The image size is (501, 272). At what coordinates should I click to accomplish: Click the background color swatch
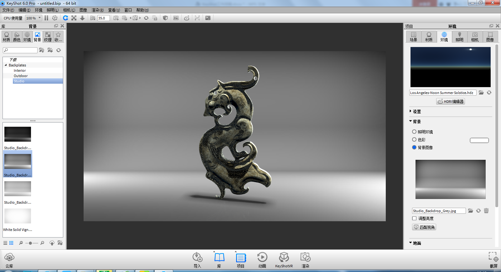479,140
